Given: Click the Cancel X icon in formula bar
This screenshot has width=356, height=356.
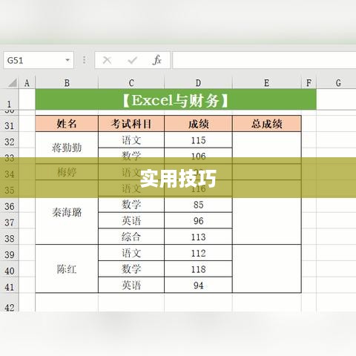Looking at the screenshot, I should tap(107, 60).
